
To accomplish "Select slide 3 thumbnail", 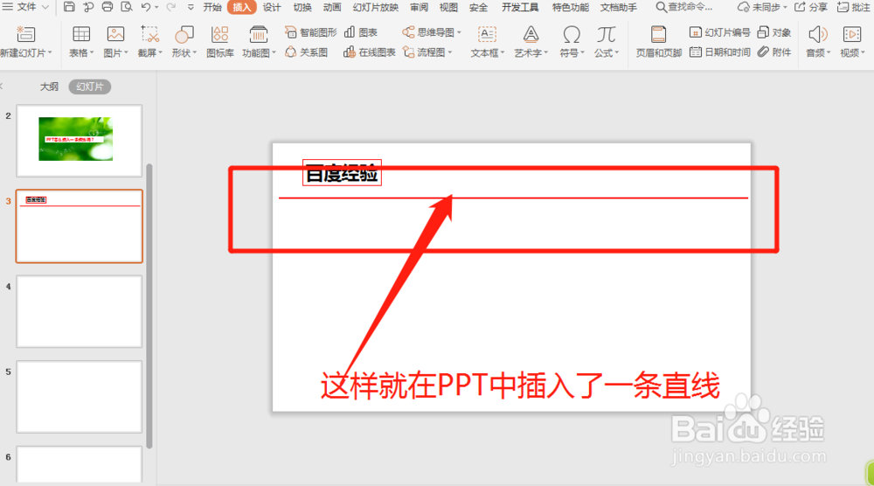I will [x=80, y=226].
